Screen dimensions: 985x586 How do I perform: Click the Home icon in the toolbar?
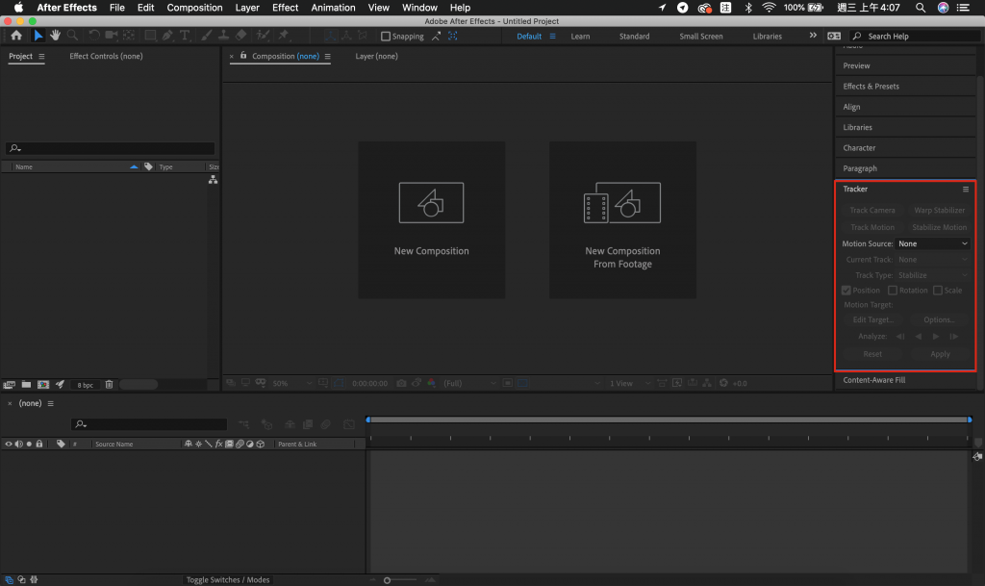[16, 36]
